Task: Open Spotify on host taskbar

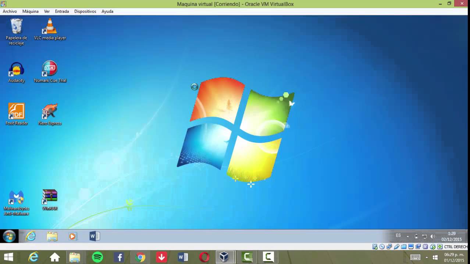Action: [x=97, y=257]
